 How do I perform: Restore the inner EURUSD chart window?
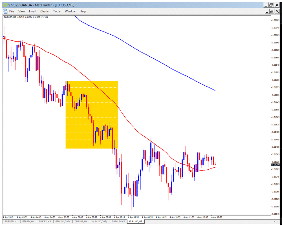tap(272, 12)
